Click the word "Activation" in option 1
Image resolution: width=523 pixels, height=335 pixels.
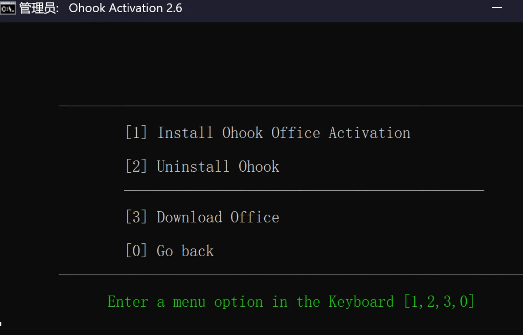pyautogui.click(x=369, y=133)
